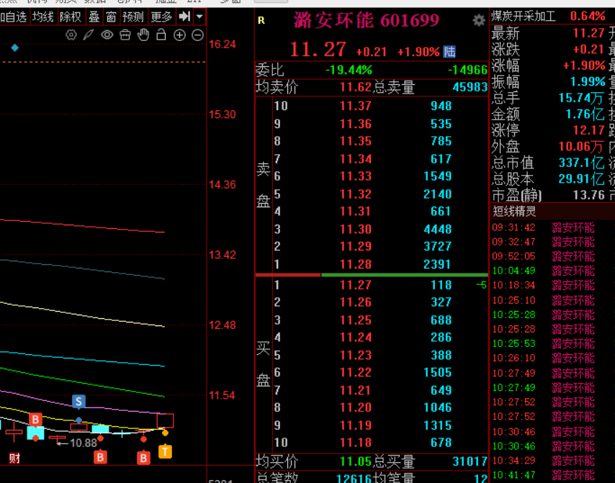The width and height of the screenshot is (615, 483).
Task: Click the jump-to-end arrow icon
Action: (x=184, y=17)
